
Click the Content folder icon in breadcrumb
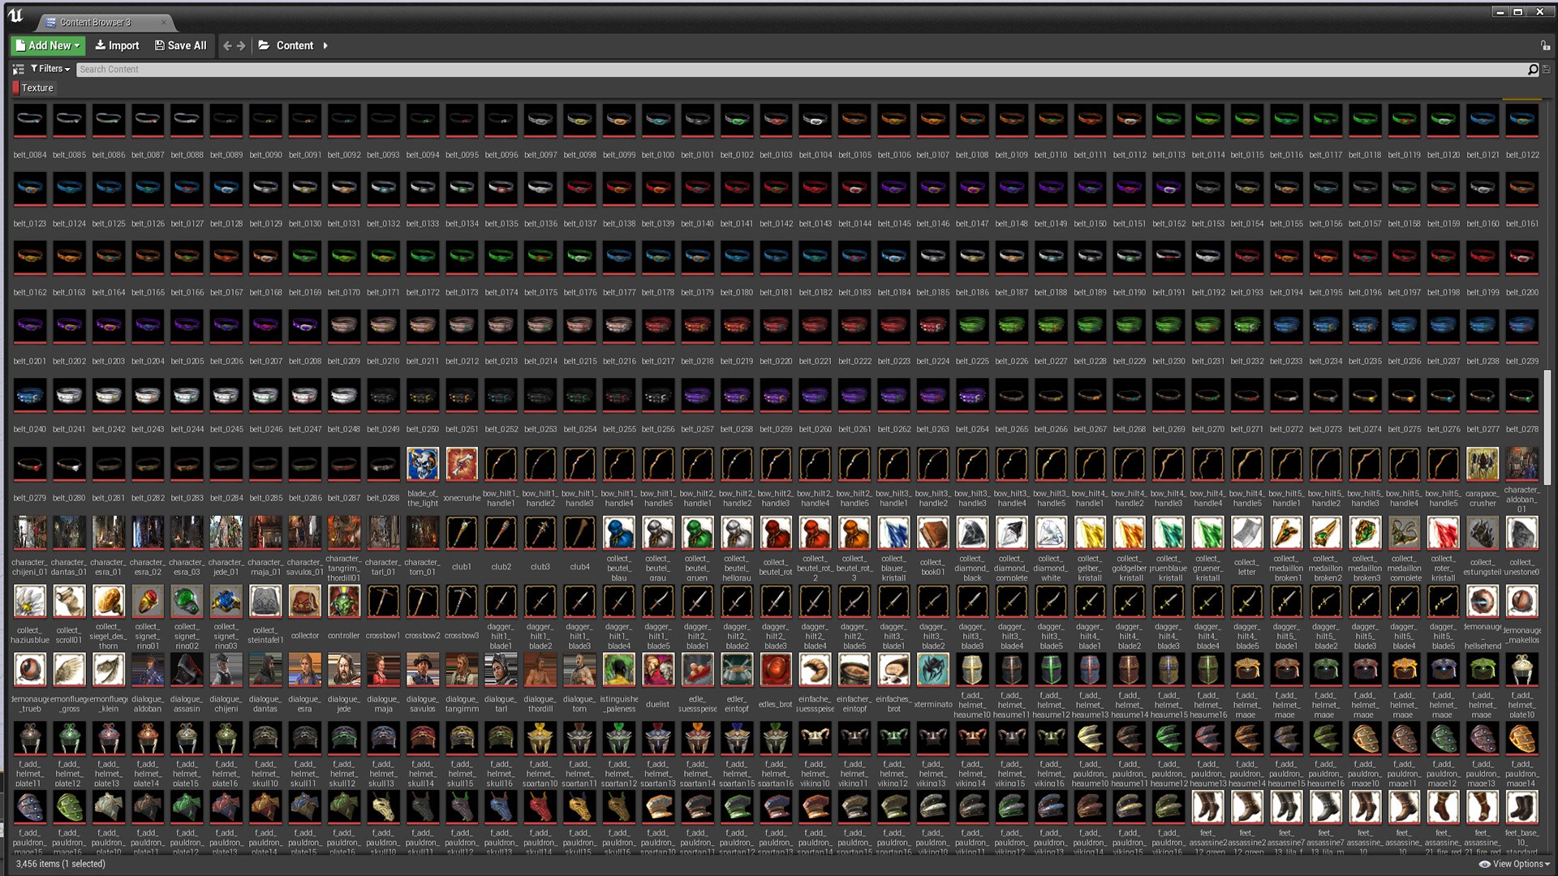tap(264, 45)
